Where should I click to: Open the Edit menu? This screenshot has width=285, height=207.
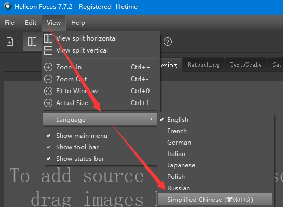[x=31, y=23]
